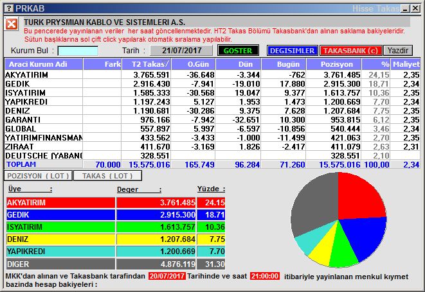The height and width of the screenshot is (292, 425).
Task: Click the red slice of the pie chart
Action: (359, 198)
